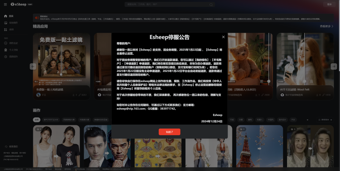340x171 pixels.
Task: Open the Tokyo Tower artwork
Action: point(260,146)
